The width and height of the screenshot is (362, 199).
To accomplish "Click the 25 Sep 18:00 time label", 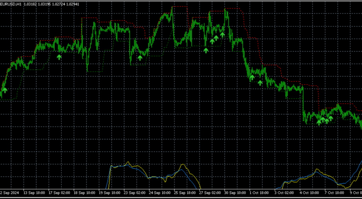I will (x=185, y=193).
